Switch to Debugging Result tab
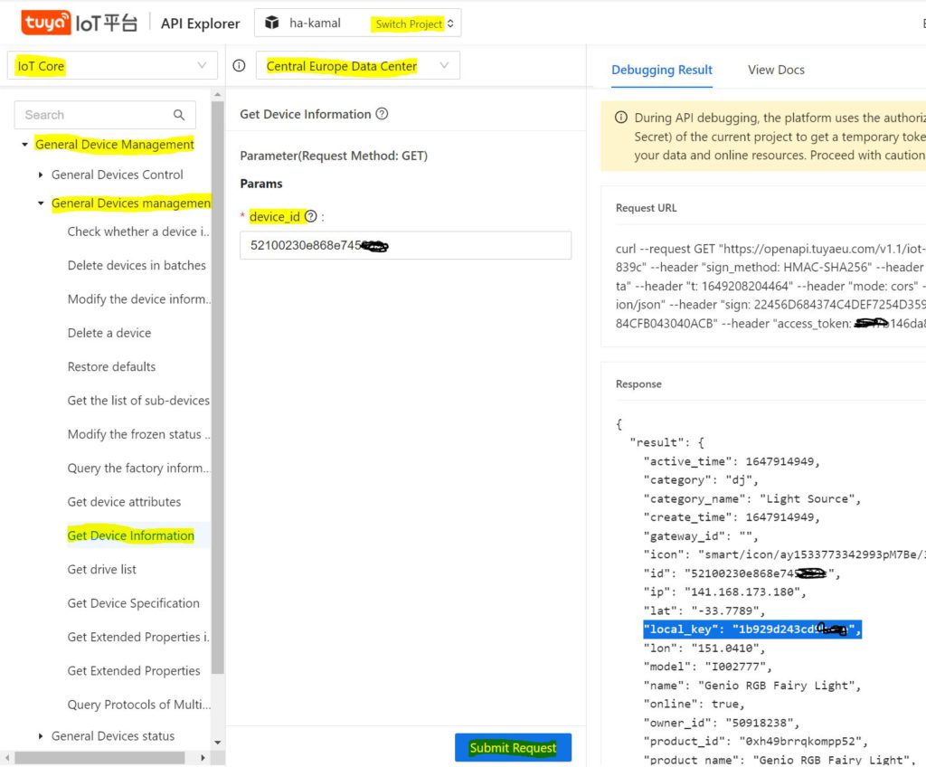The image size is (926, 767). pos(661,70)
